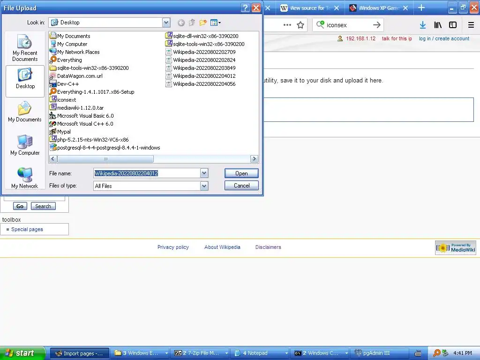
Task: Select sqlite-tools-win32-x86-3390200 zip archive
Action: (x=205, y=44)
